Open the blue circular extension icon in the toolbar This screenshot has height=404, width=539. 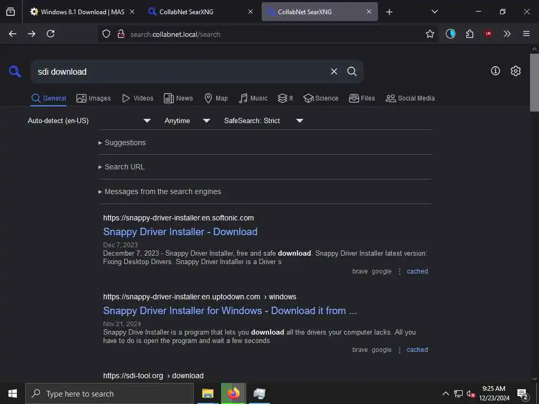(451, 34)
